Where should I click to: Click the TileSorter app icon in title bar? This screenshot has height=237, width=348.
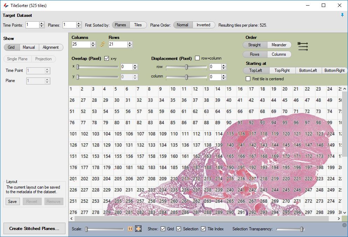pos(6,5)
